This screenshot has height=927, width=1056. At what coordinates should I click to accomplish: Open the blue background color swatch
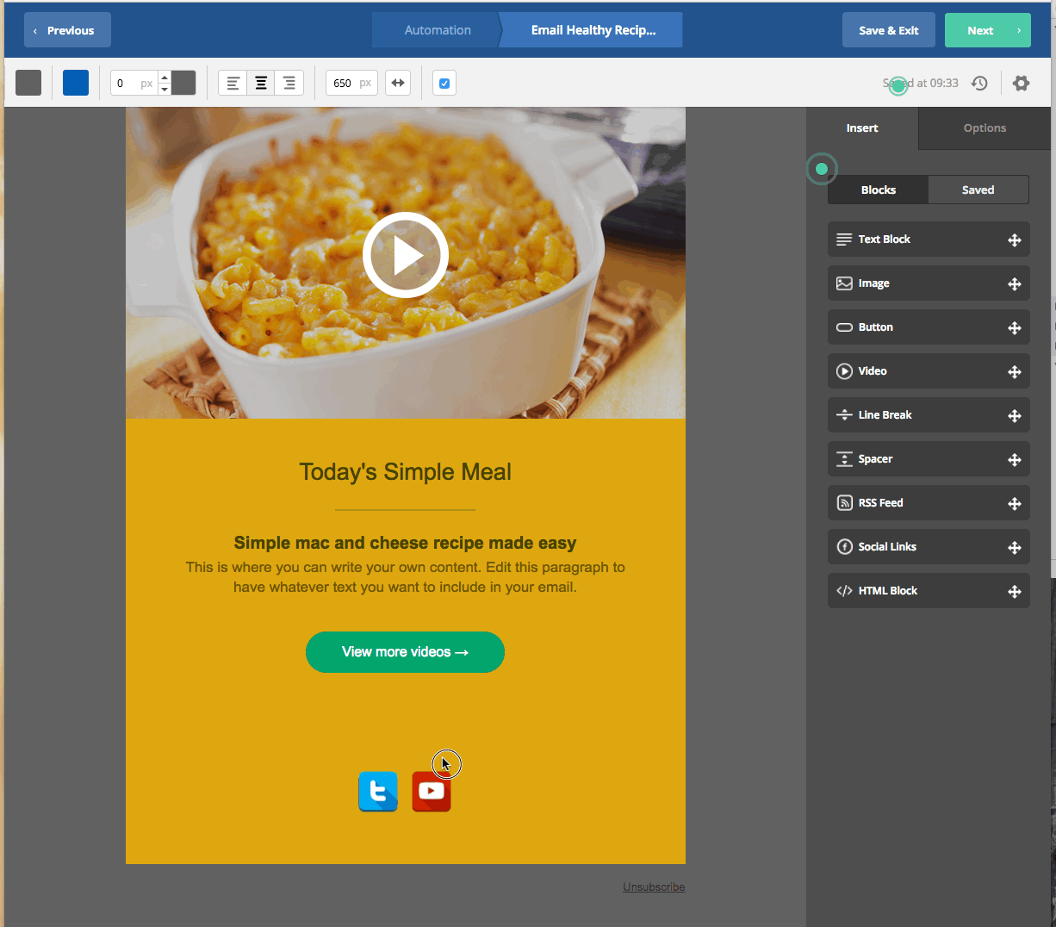pos(76,84)
